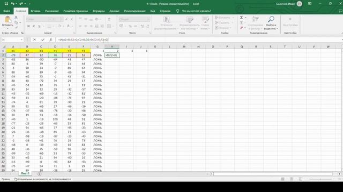The height and width of the screenshot is (192, 343).
Task: Switch to the Вид ribbon tab
Action: [153, 11]
